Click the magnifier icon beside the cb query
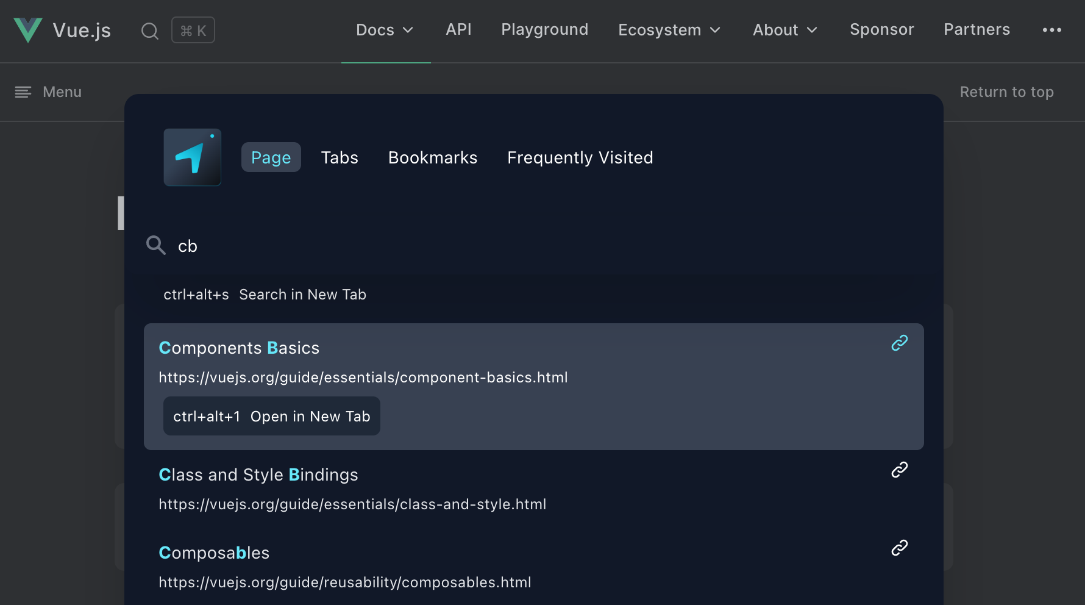 click(156, 245)
